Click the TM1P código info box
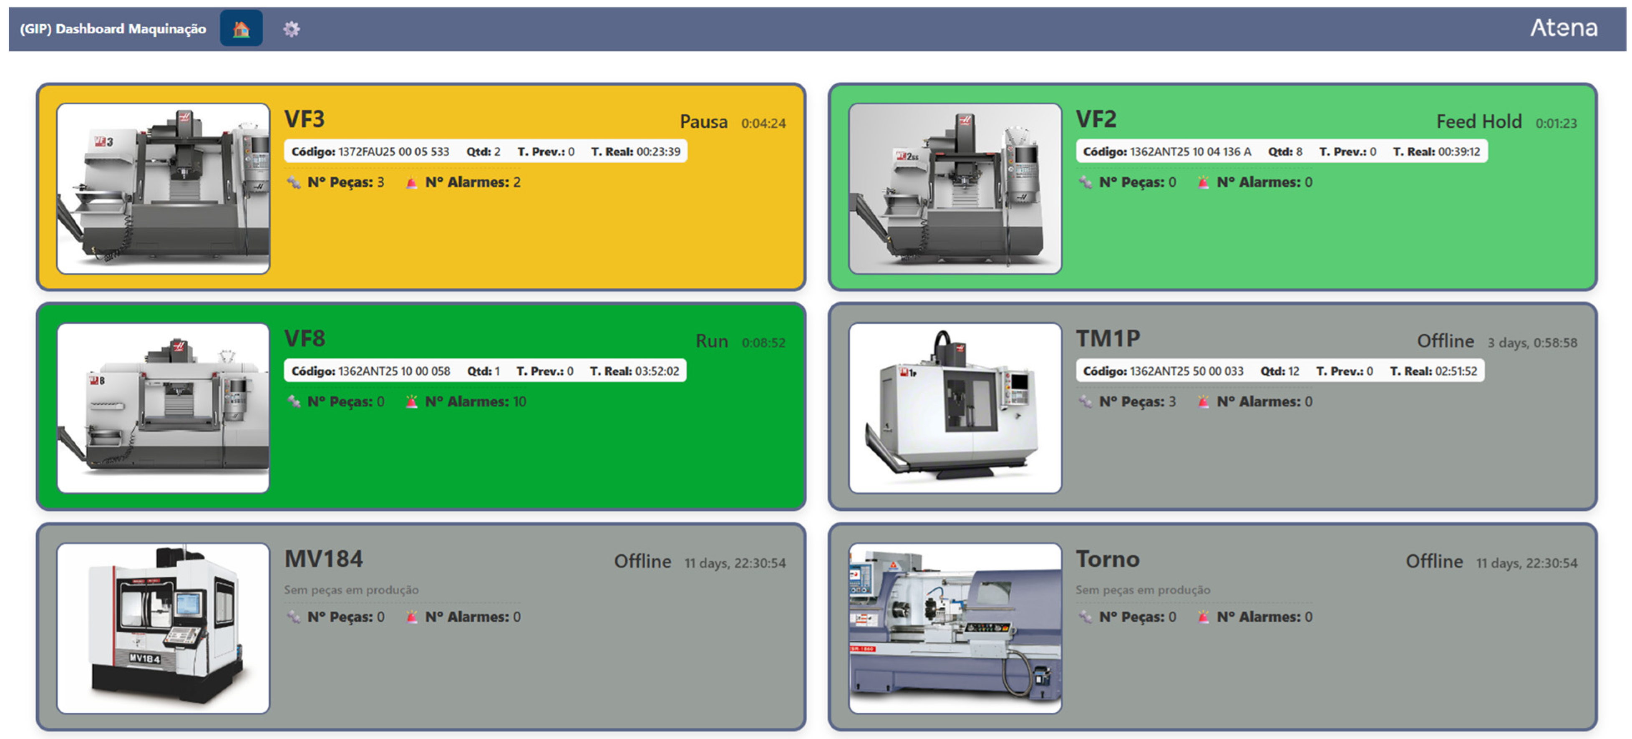The height and width of the screenshot is (739, 1632). click(1279, 371)
